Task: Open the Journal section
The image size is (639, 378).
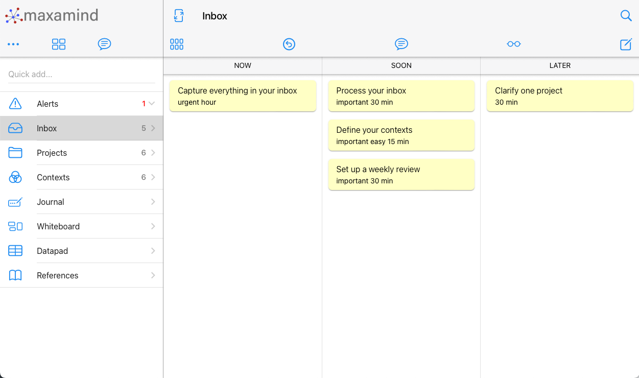Action: (x=50, y=202)
